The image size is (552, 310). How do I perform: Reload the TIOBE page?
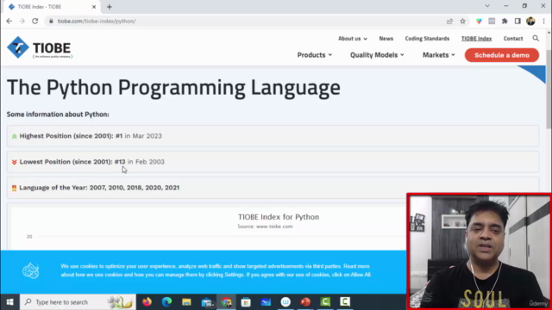pyautogui.click(x=34, y=21)
